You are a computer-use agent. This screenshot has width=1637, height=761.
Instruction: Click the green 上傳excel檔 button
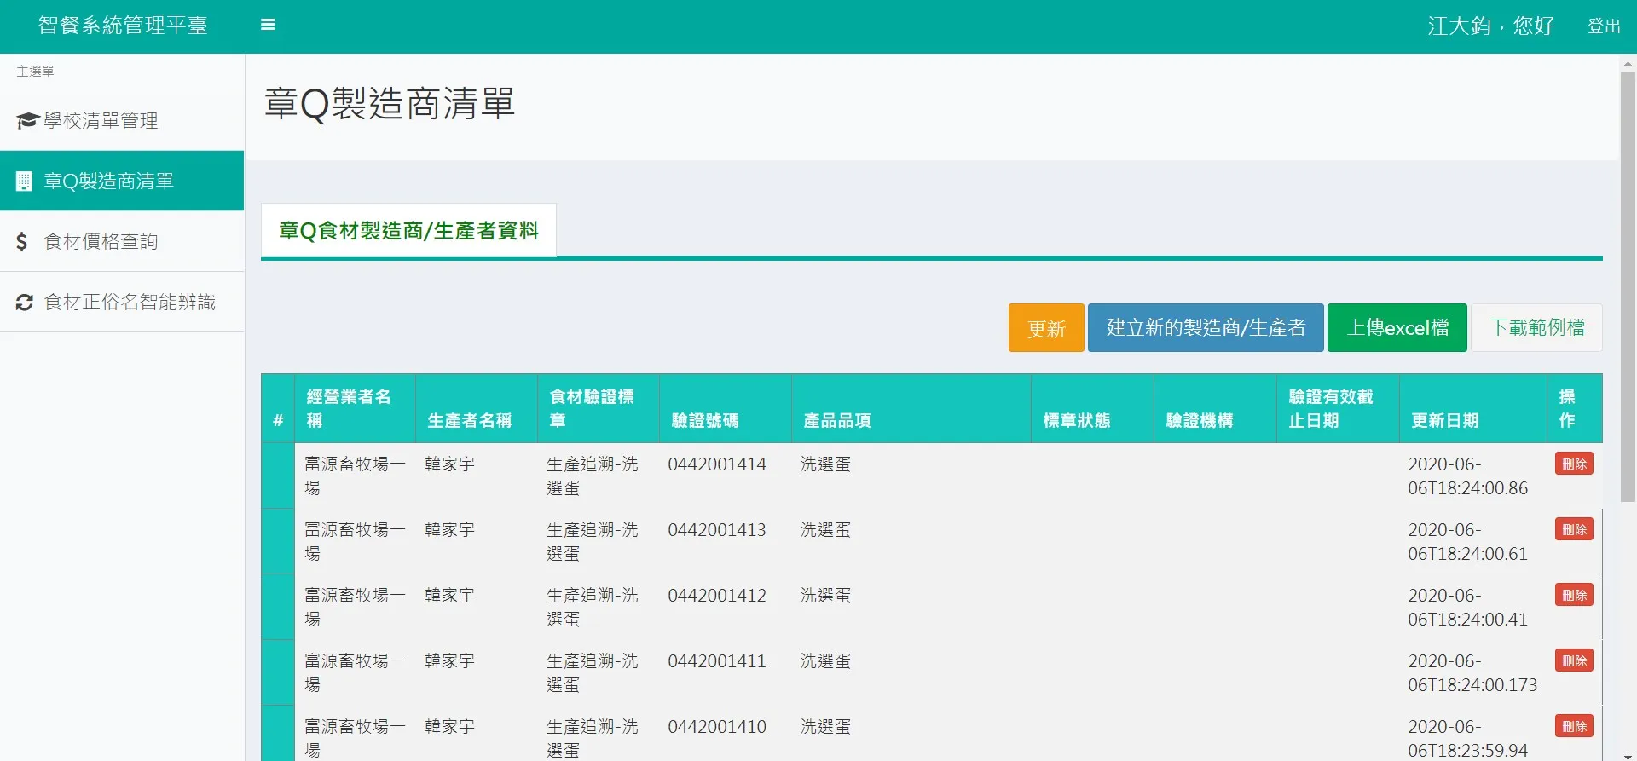pyautogui.click(x=1397, y=328)
